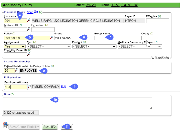Click the help icon next to Note
This screenshot has width=181, height=133.
point(12,94)
